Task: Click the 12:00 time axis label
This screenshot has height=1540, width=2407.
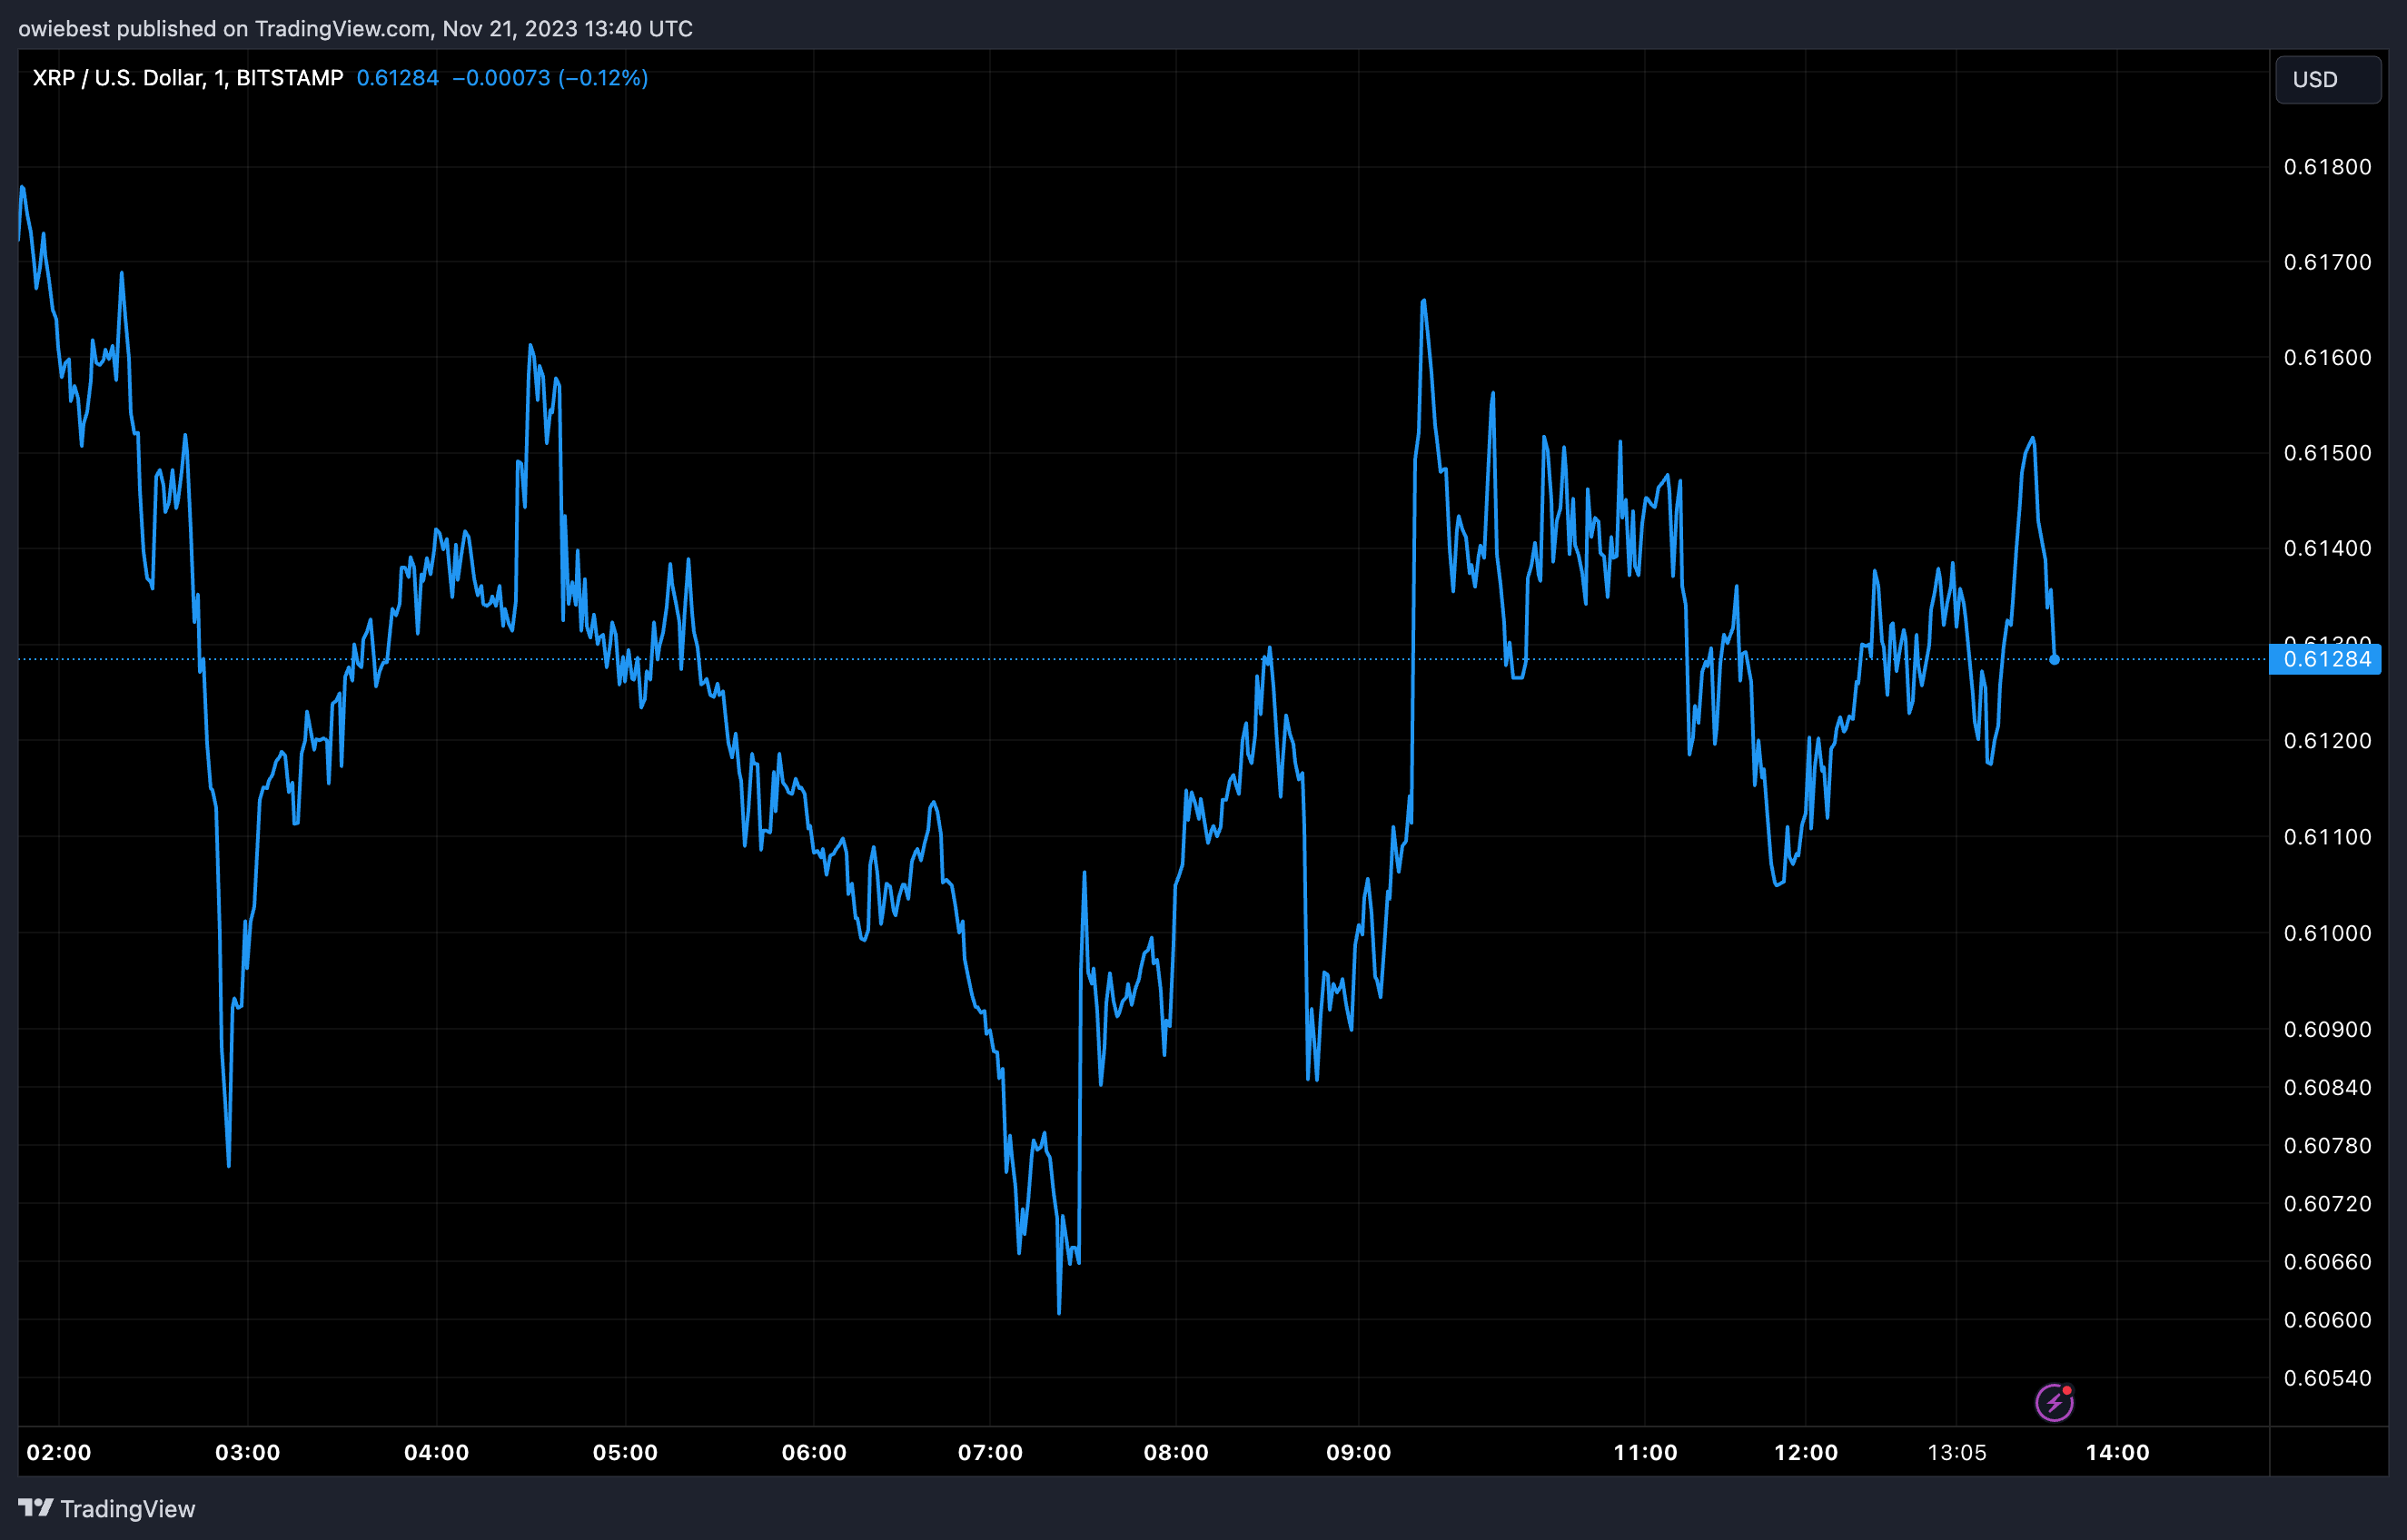Action: [x=1805, y=1452]
